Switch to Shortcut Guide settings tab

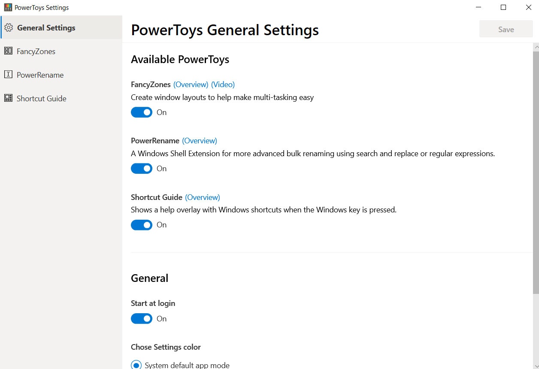pos(41,99)
